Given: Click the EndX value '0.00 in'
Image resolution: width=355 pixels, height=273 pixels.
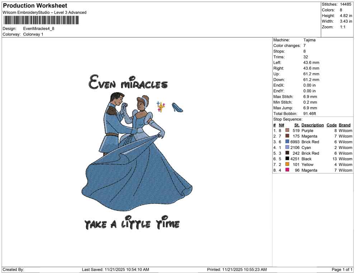Looking at the screenshot, I should [309, 85].
